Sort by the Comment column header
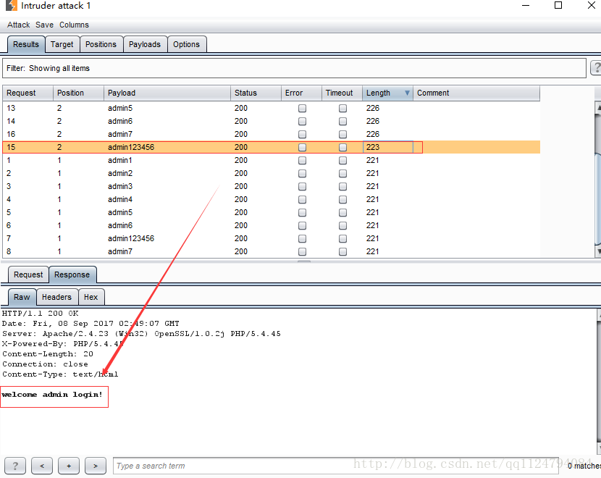 point(476,93)
